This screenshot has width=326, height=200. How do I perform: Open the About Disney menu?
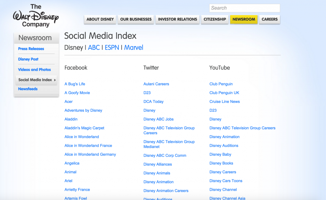[x=100, y=19]
